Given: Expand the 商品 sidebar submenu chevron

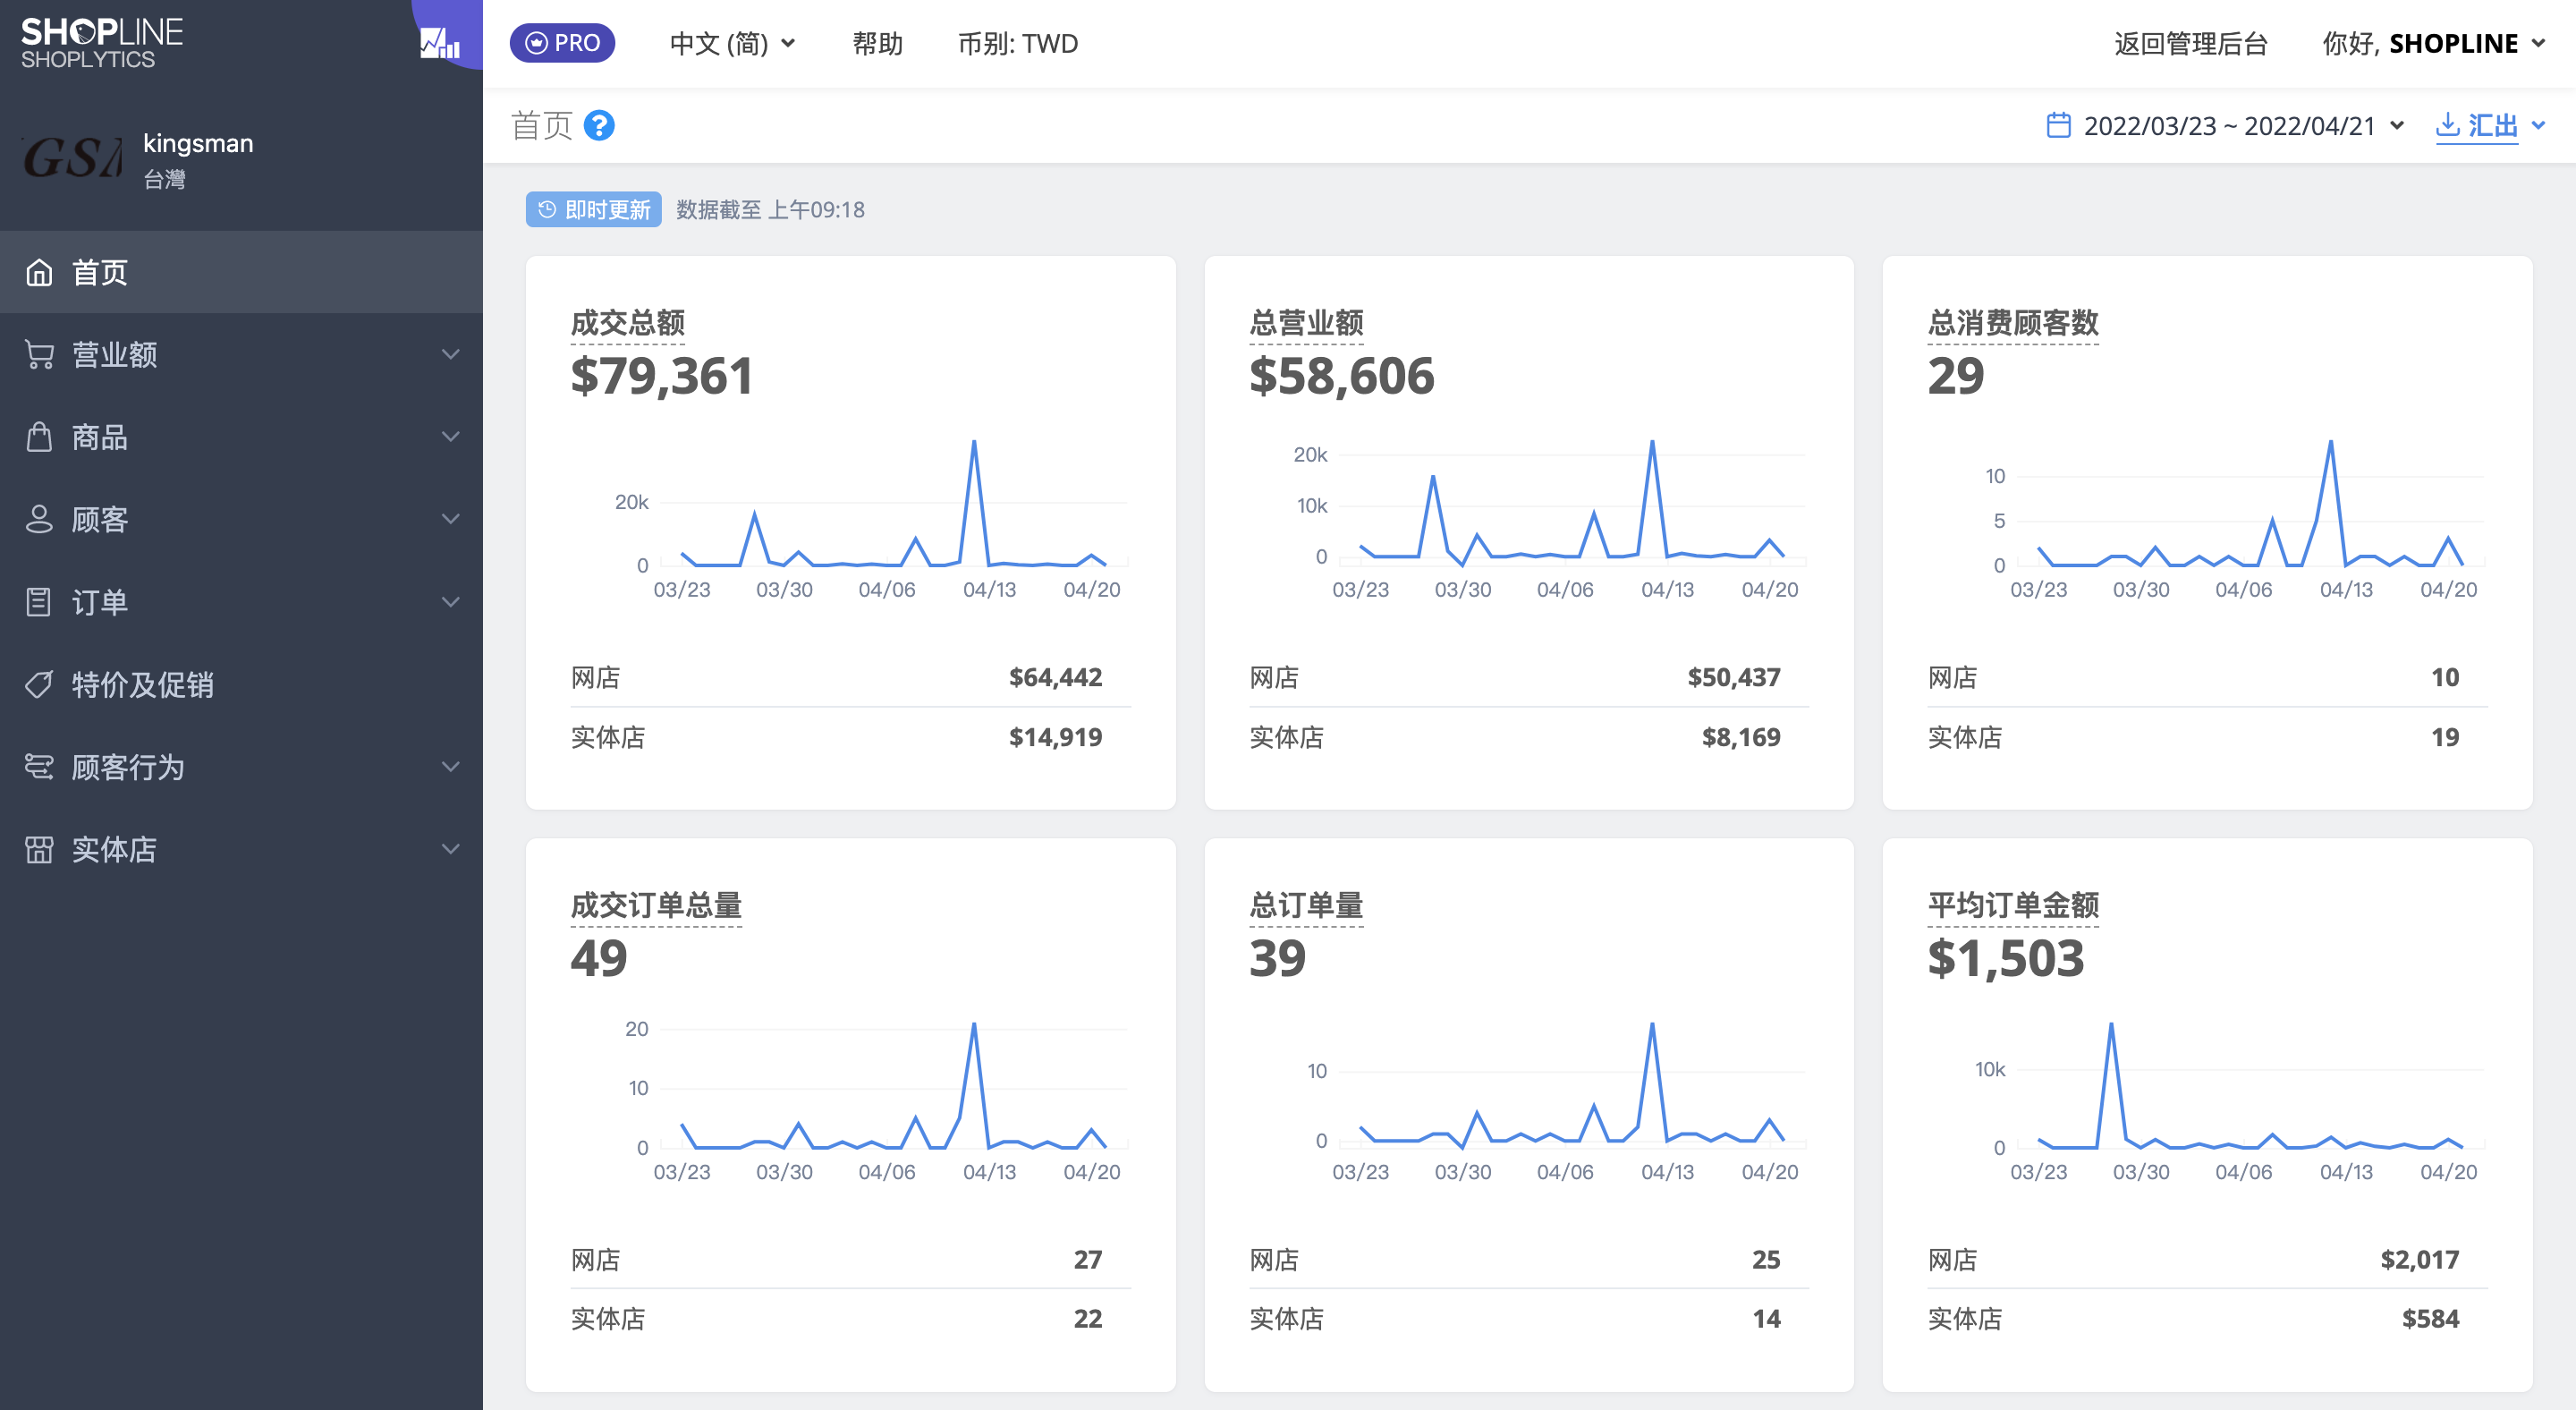Looking at the screenshot, I should [451, 437].
